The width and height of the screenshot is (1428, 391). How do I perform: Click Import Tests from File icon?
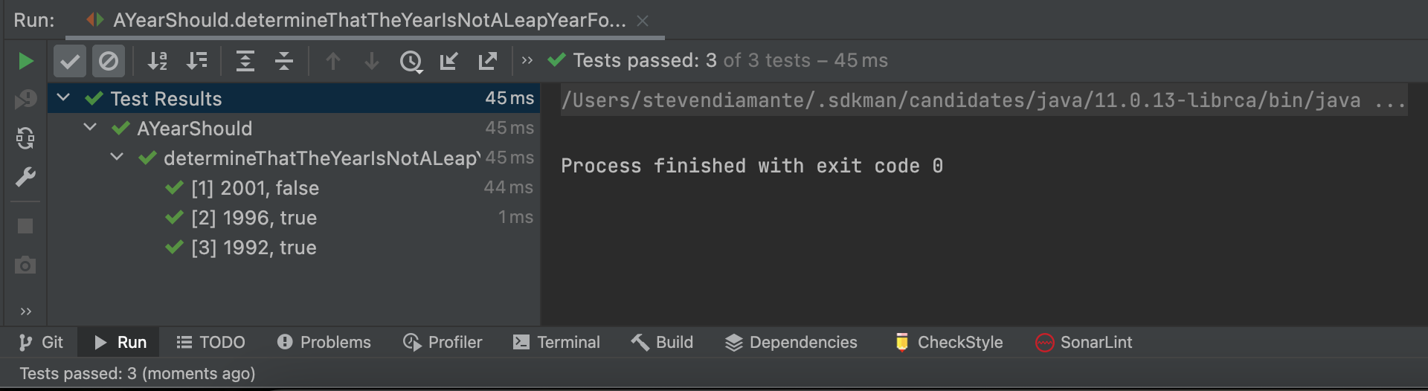448,61
